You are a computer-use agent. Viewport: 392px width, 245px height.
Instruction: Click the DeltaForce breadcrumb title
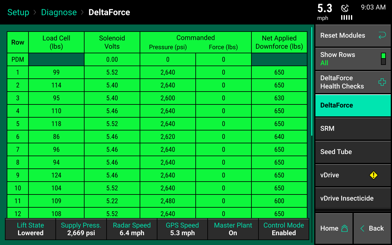point(109,12)
